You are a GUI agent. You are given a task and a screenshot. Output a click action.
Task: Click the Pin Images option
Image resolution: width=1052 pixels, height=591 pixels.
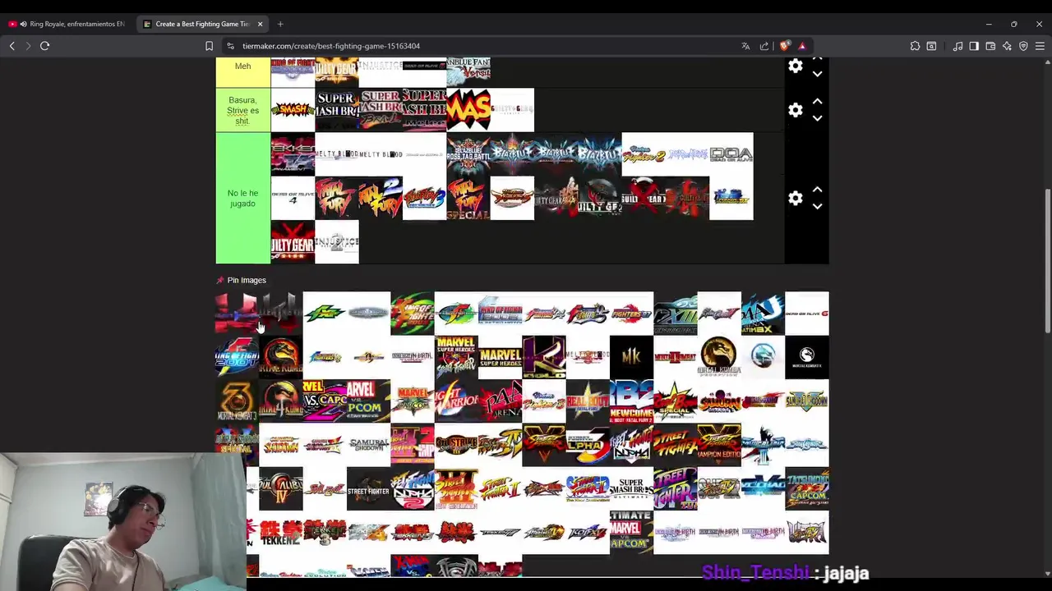tap(241, 280)
